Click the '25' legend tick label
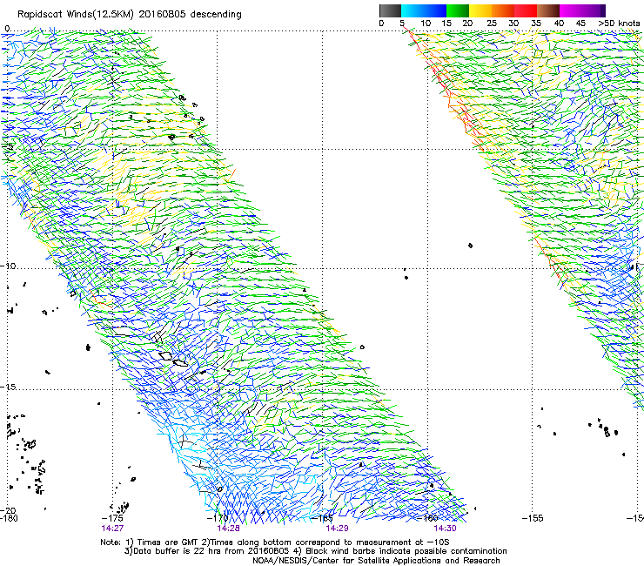644x566 pixels. pyautogui.click(x=492, y=23)
